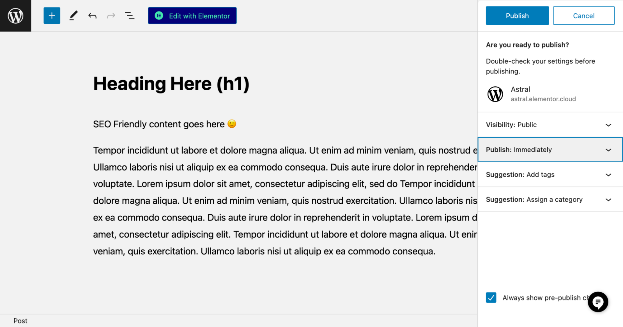Click the Undo arrow
The image size is (623, 327).
click(92, 16)
